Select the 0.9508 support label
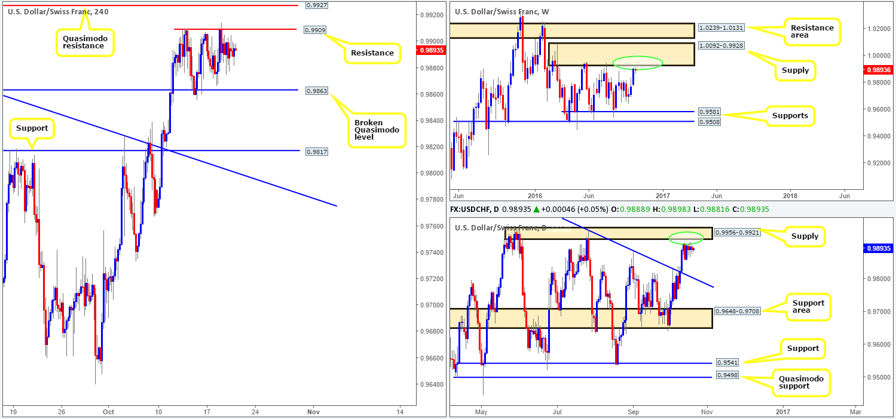This screenshot has width=896, height=419. point(709,122)
